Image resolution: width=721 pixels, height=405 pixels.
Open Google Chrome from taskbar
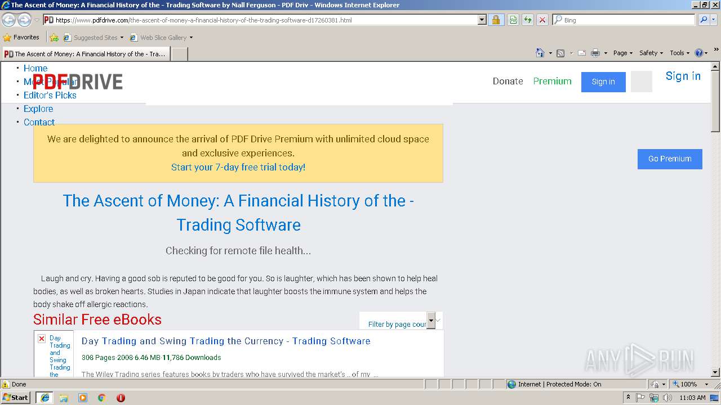click(x=102, y=398)
